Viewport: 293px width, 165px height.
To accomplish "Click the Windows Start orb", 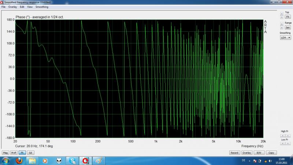I will click(6, 160).
